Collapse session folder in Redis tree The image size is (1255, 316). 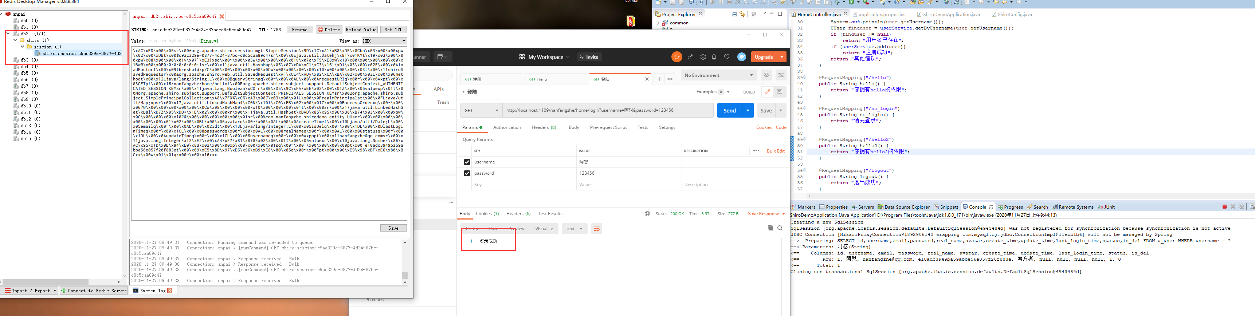23,47
